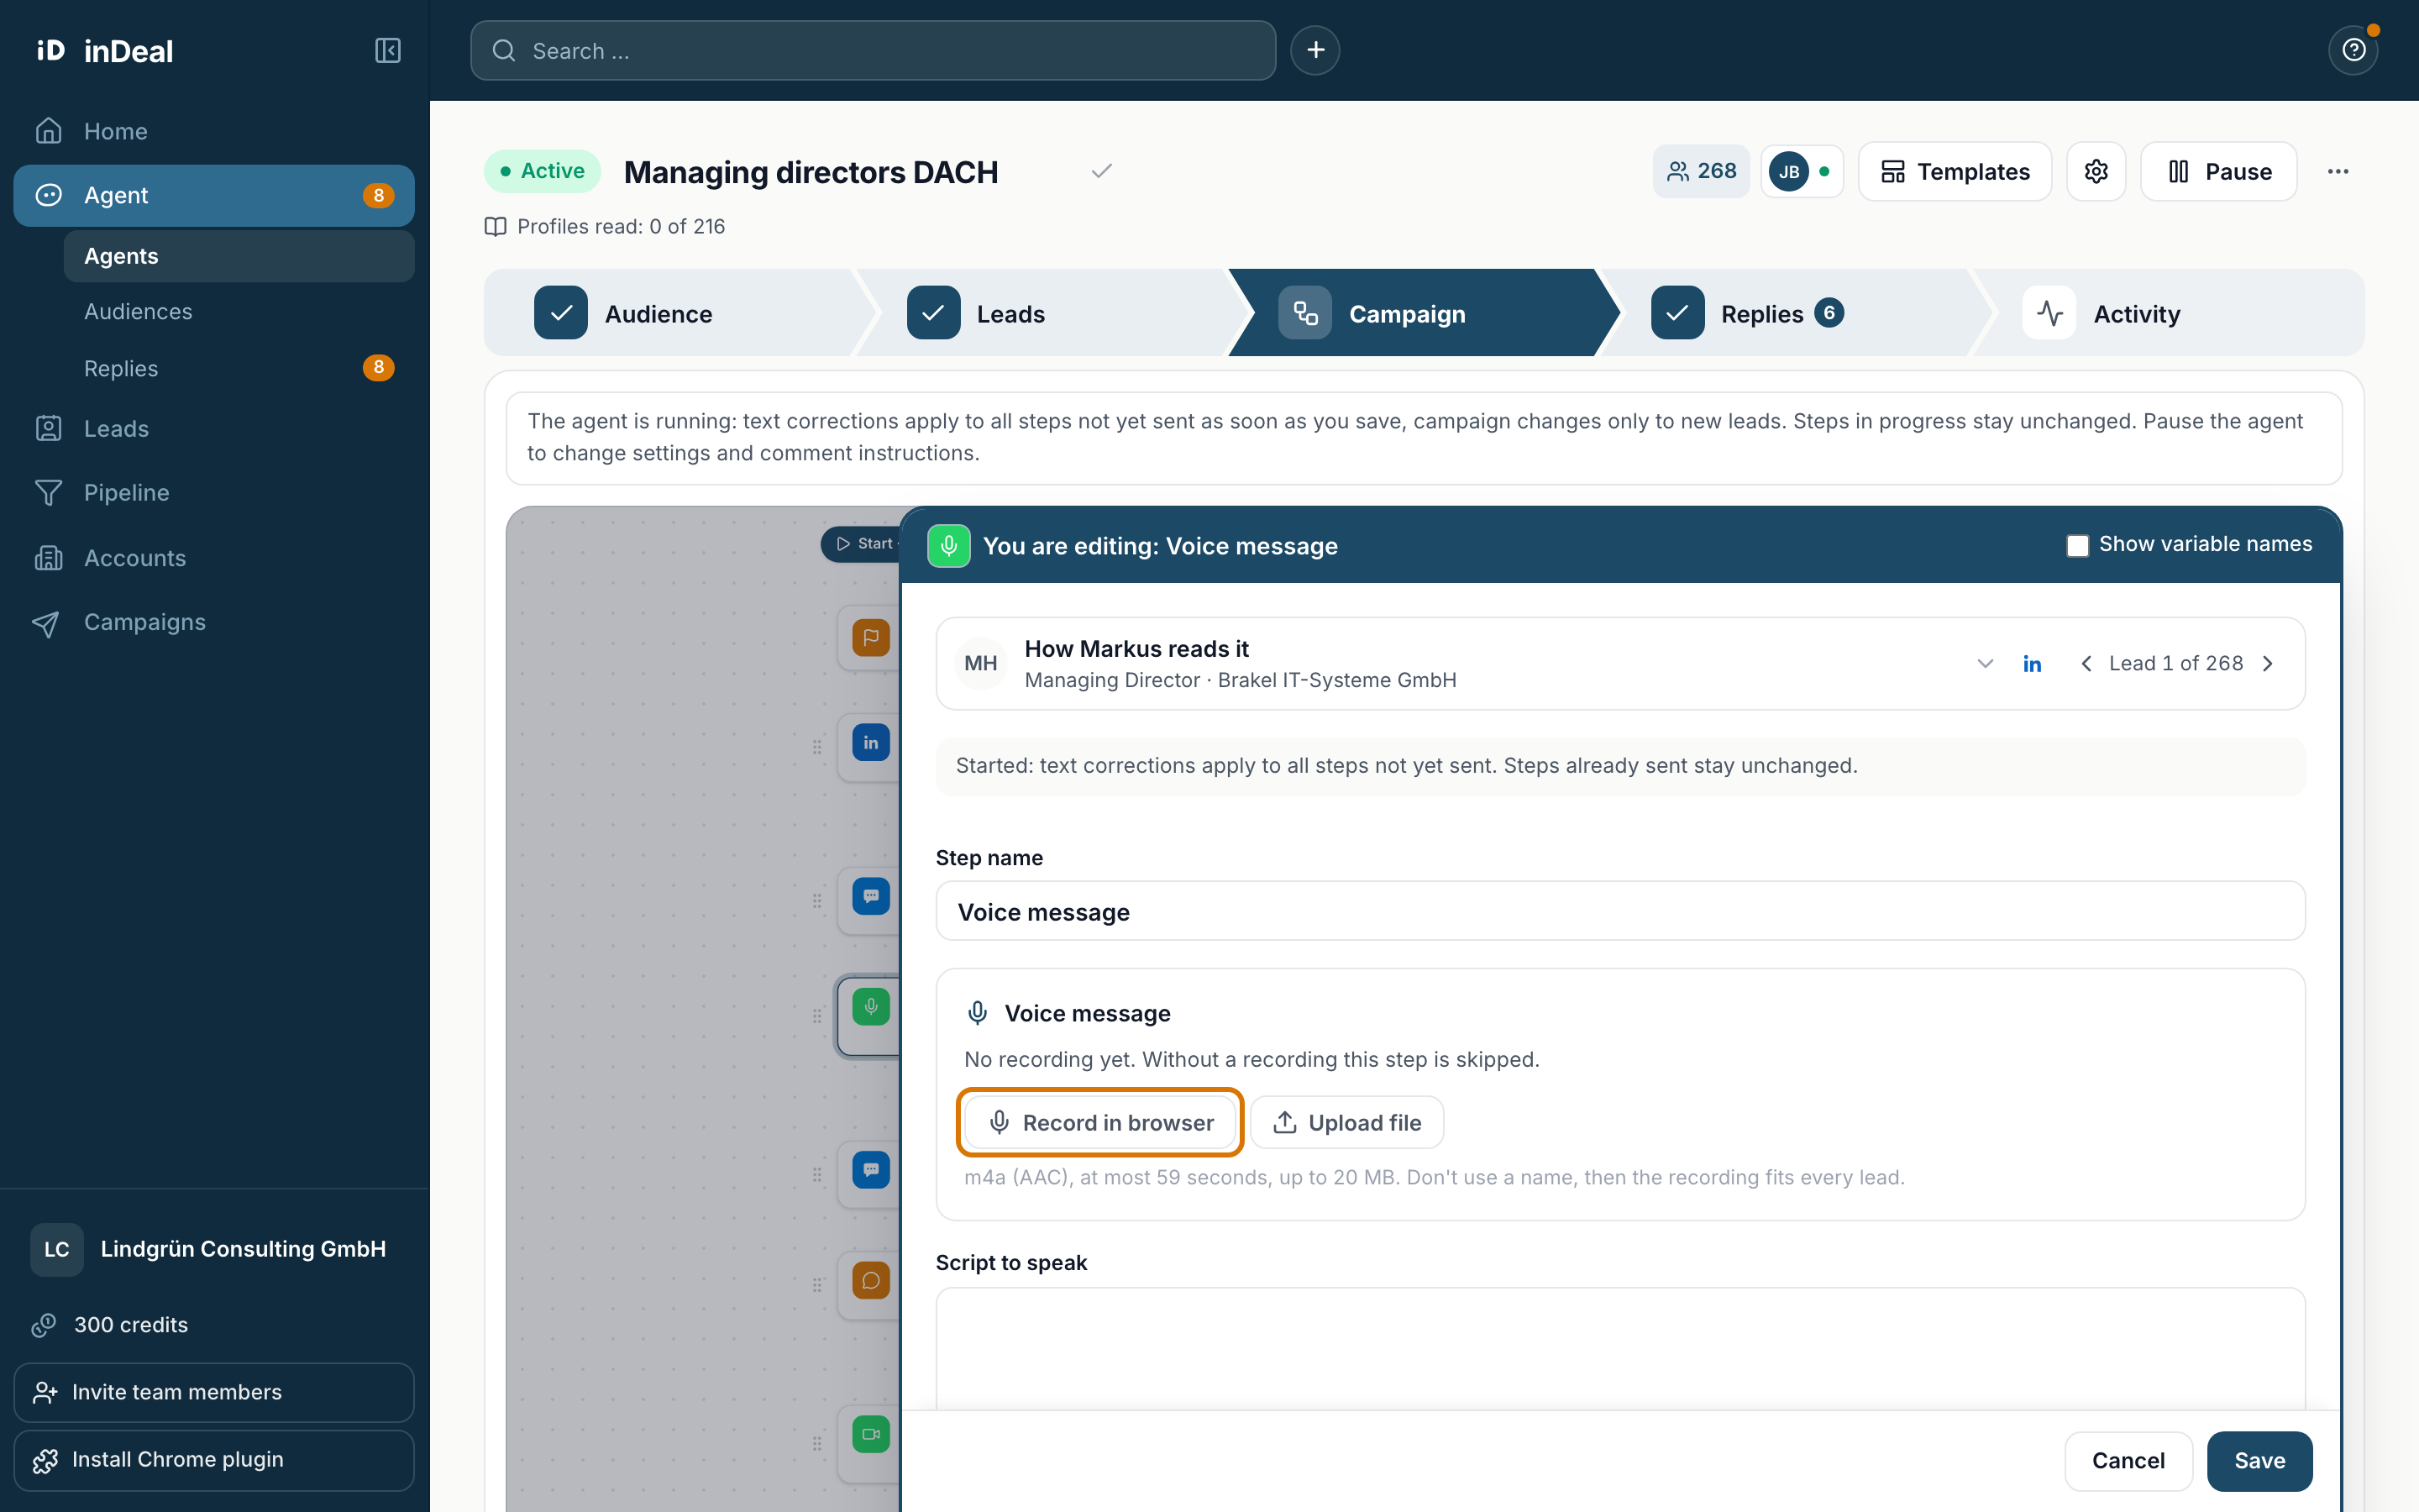Screen dimensions: 2419x1512
Task: Open the help question-mark icon
Action: (x=2353, y=50)
